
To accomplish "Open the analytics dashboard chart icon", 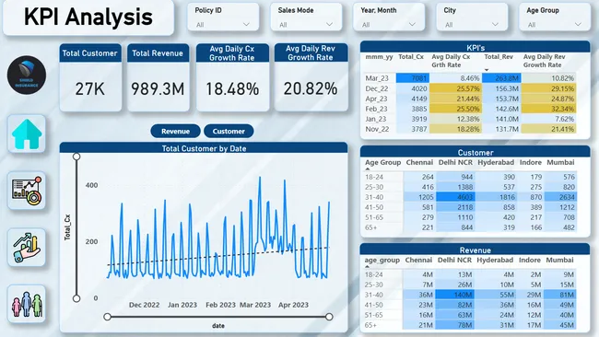I will [27, 191].
